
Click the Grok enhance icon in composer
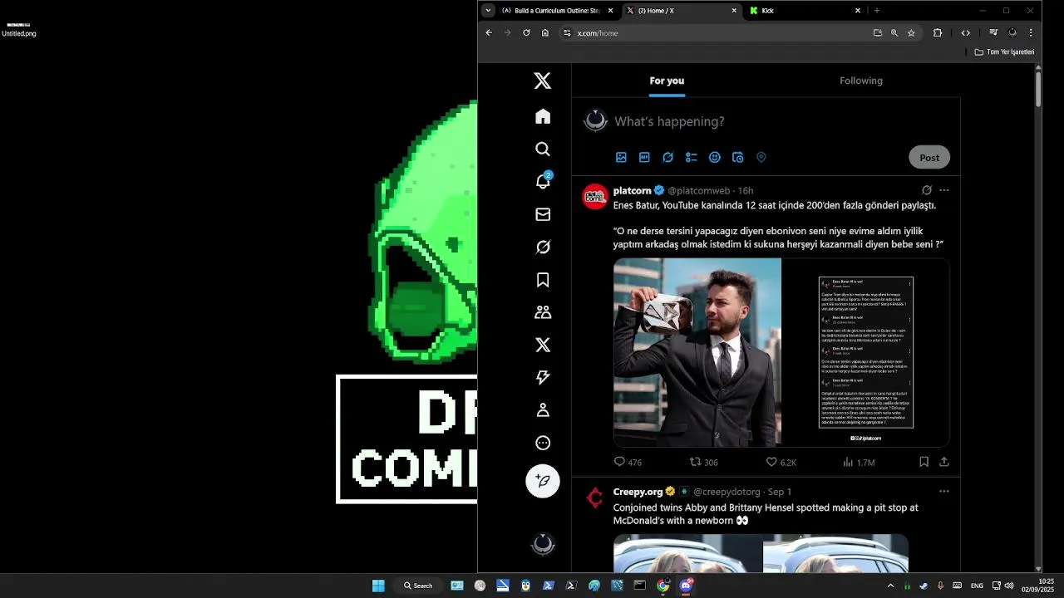tap(667, 158)
